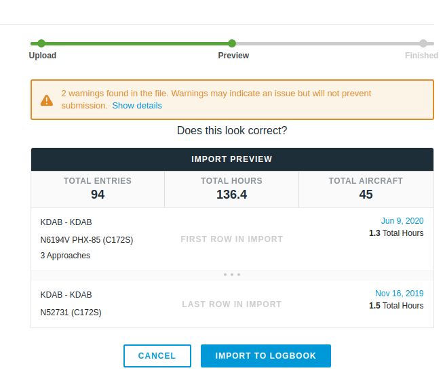
Task: Click the Import Preview header bar
Action: coord(232,159)
